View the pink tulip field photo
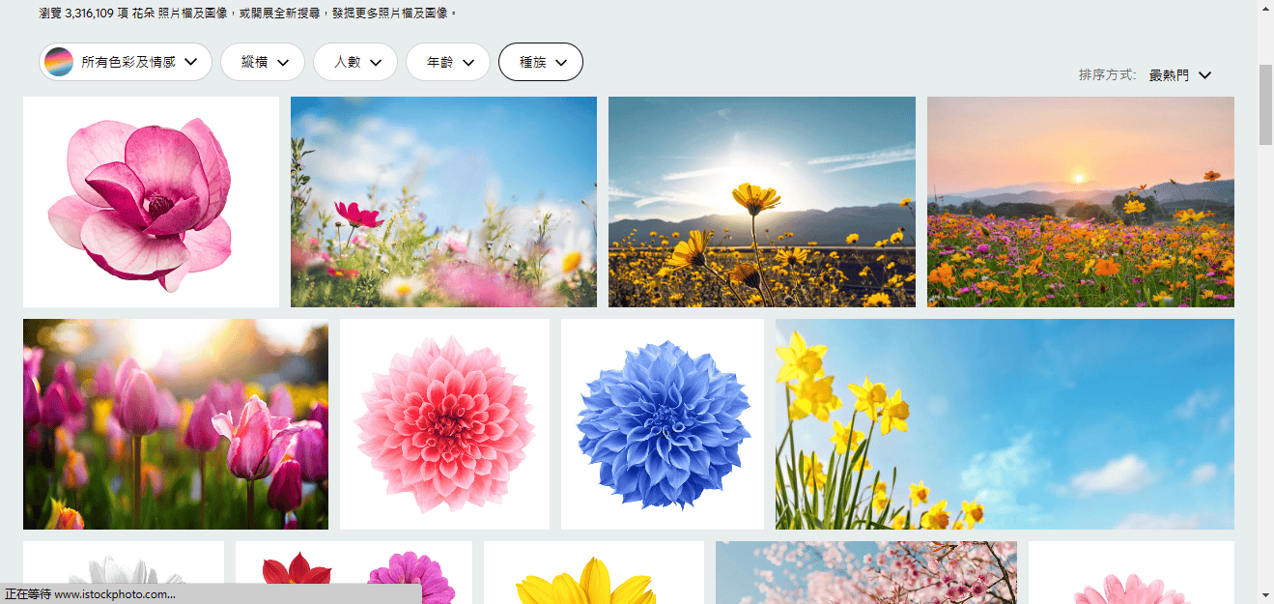Image resolution: width=1274 pixels, height=604 pixels. point(174,423)
